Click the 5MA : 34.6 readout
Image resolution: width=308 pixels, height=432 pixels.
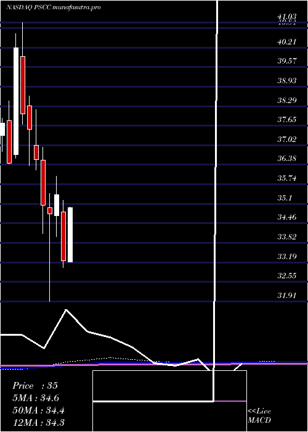(x=36, y=398)
